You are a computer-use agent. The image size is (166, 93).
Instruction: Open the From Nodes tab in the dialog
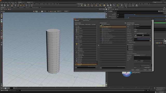(x=93, y=25)
